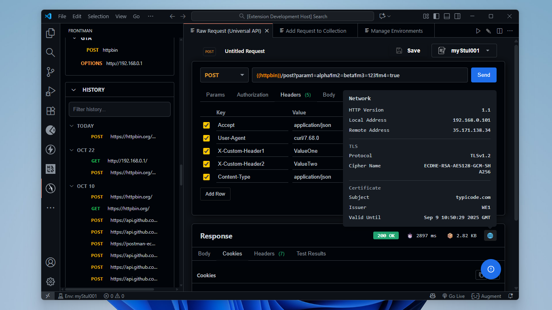Click Augment in status bar

coord(487,296)
